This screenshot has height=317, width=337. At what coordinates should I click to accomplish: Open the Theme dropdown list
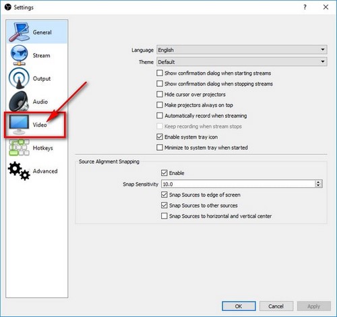(242, 61)
